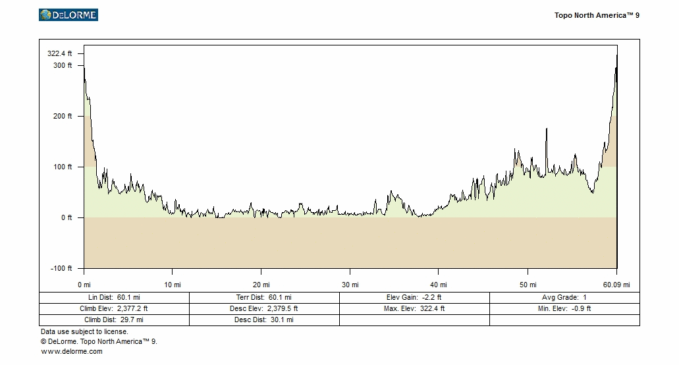679x365 pixels.
Task: Select the 200 ft elevation axis label
Action: click(63, 117)
